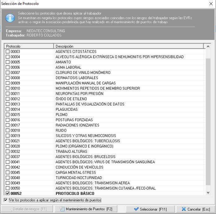216x214 pixels.
Task: Tick the 00005 Amianto checkbox
Action: (x=7, y=62)
